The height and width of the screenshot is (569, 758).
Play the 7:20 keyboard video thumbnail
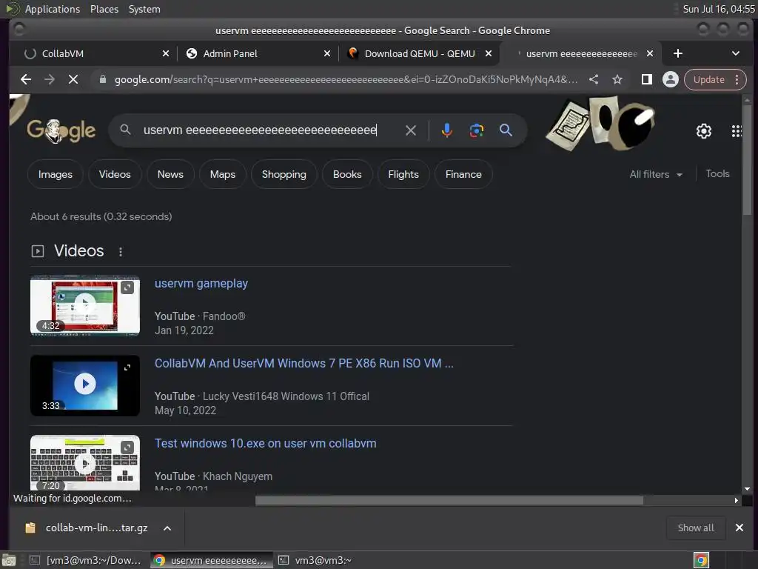click(x=85, y=463)
